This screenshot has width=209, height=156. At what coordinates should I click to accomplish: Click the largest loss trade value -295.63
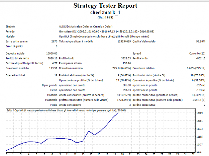(201, 85)
